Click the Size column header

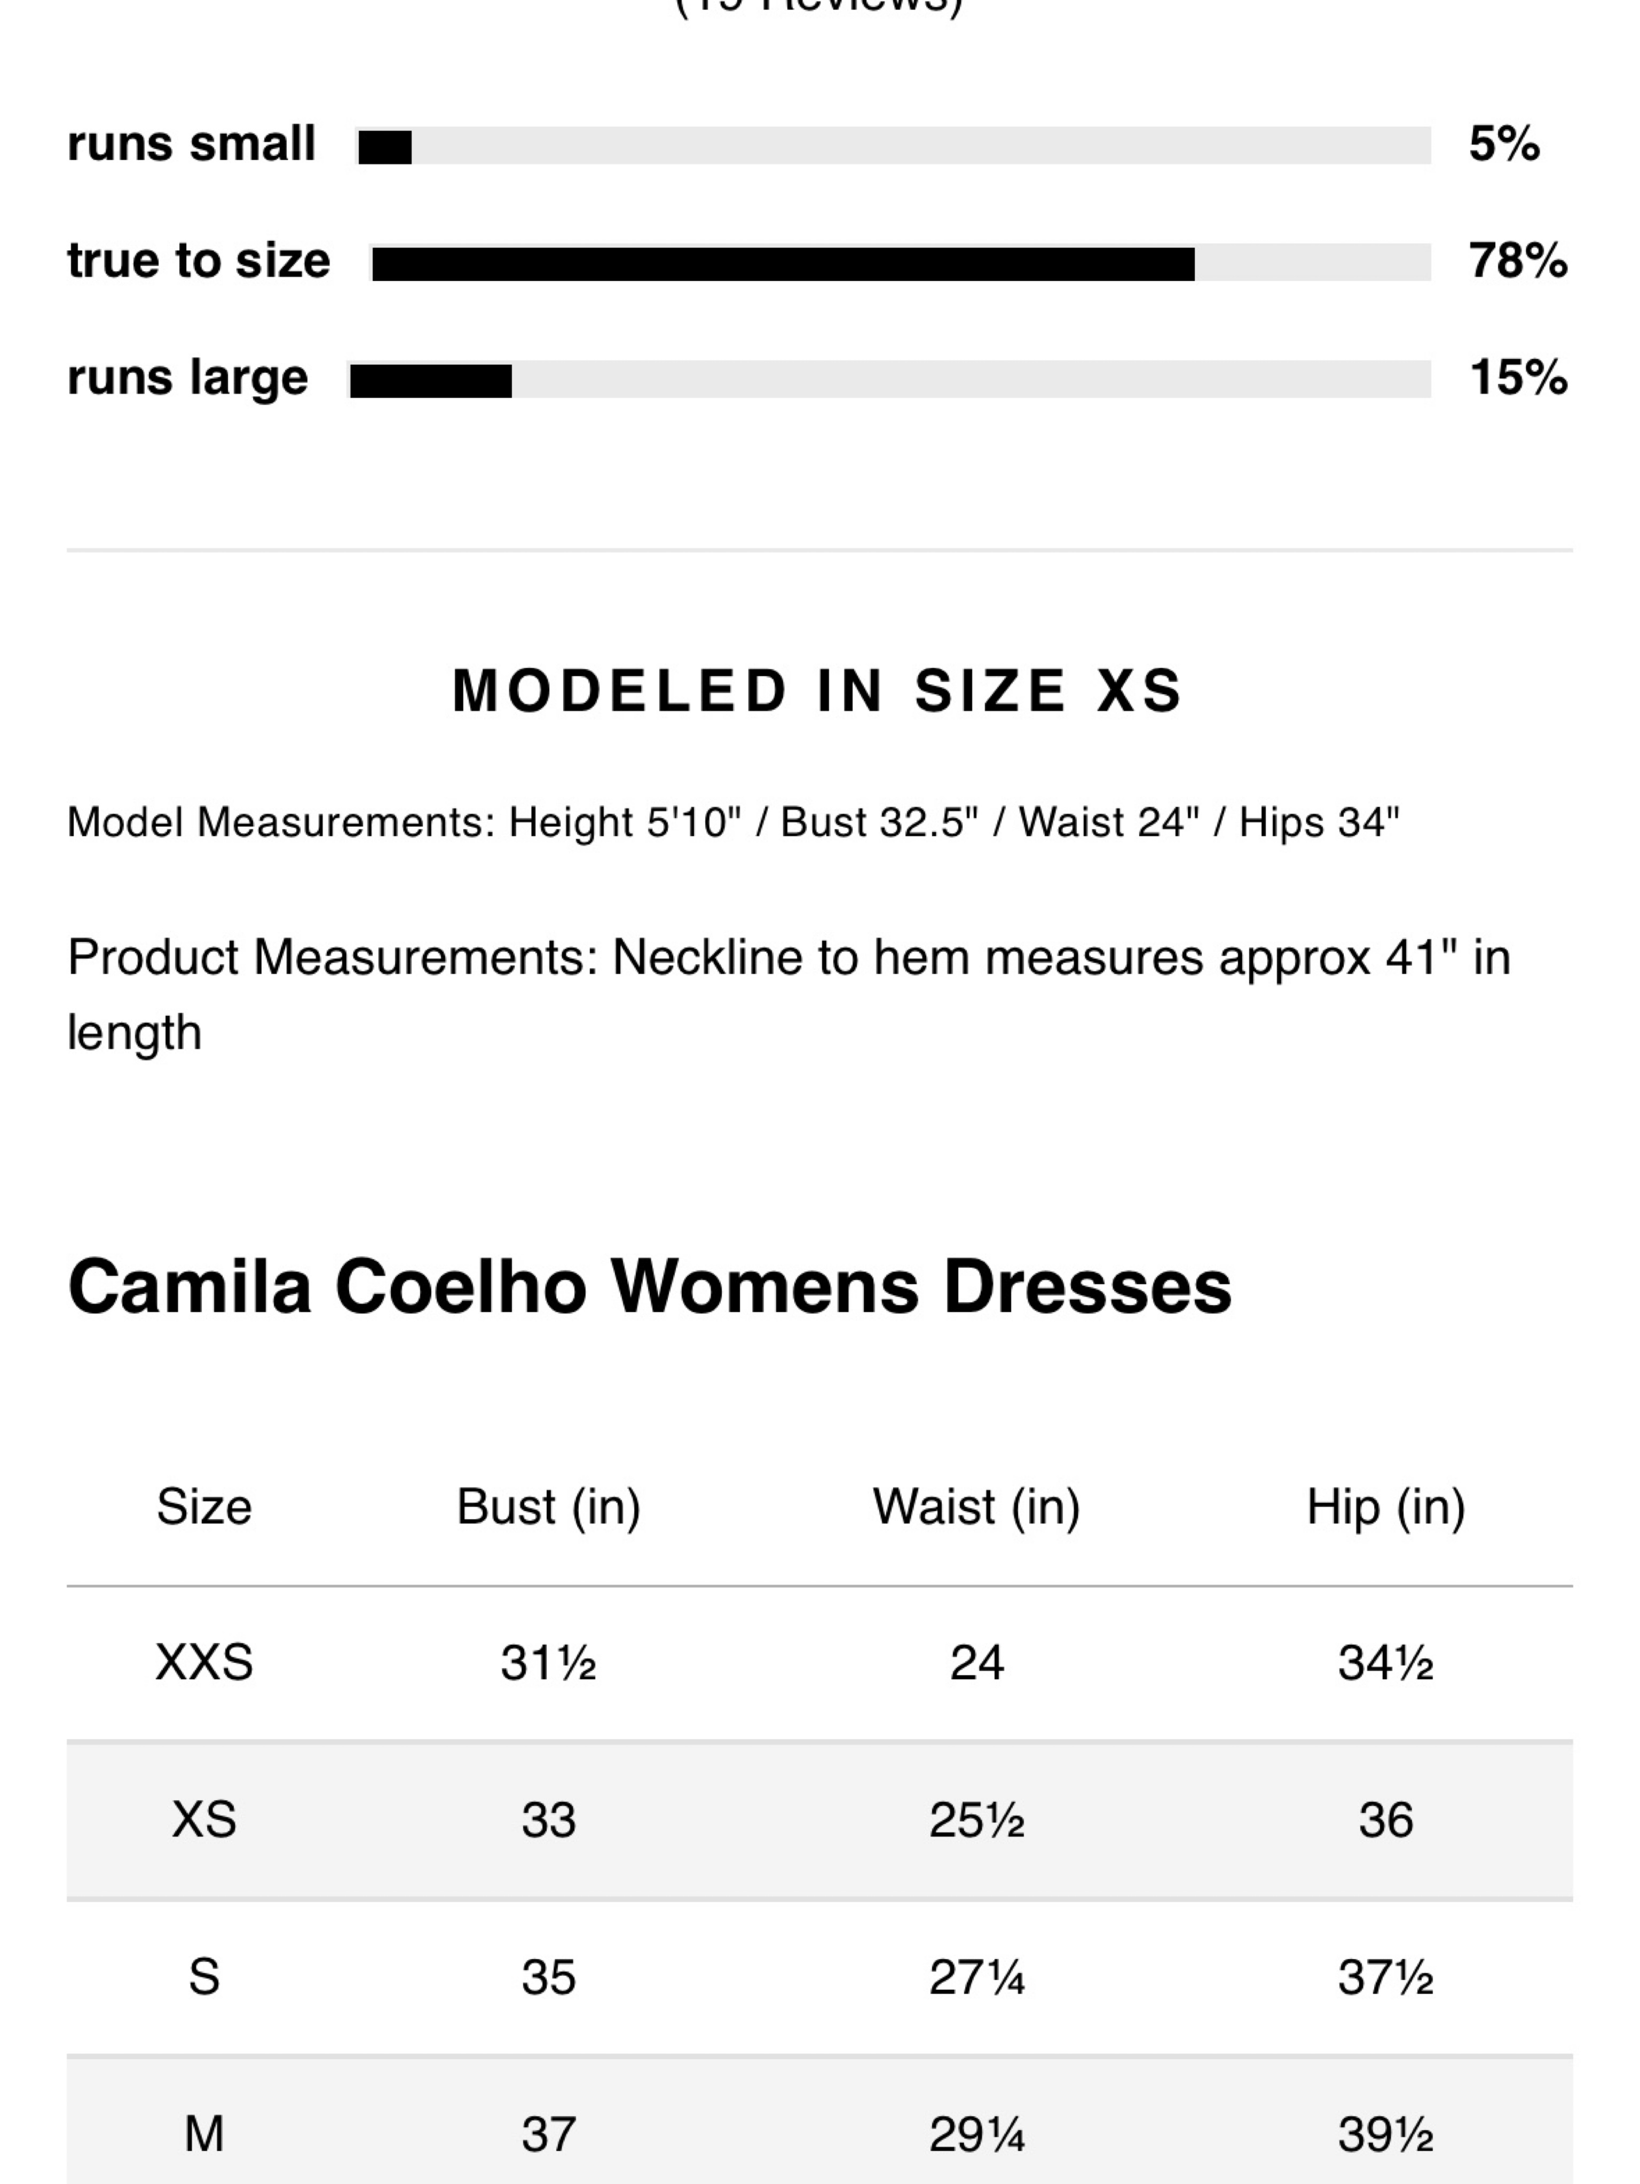point(204,1507)
